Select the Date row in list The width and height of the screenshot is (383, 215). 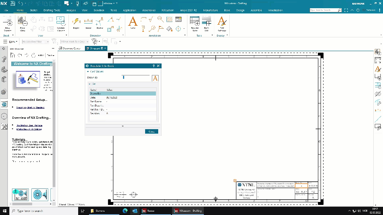pyautogui.click(x=122, y=97)
